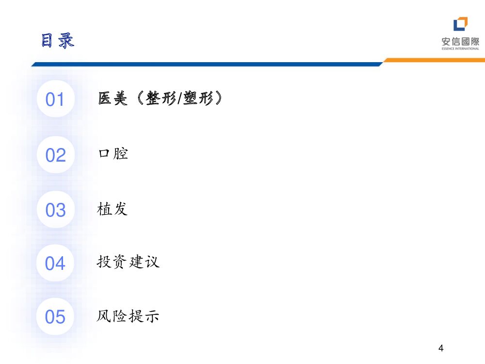This screenshot has width=485, height=364.
Task: Click the word 整形 in parentheses
Action: 161,99
